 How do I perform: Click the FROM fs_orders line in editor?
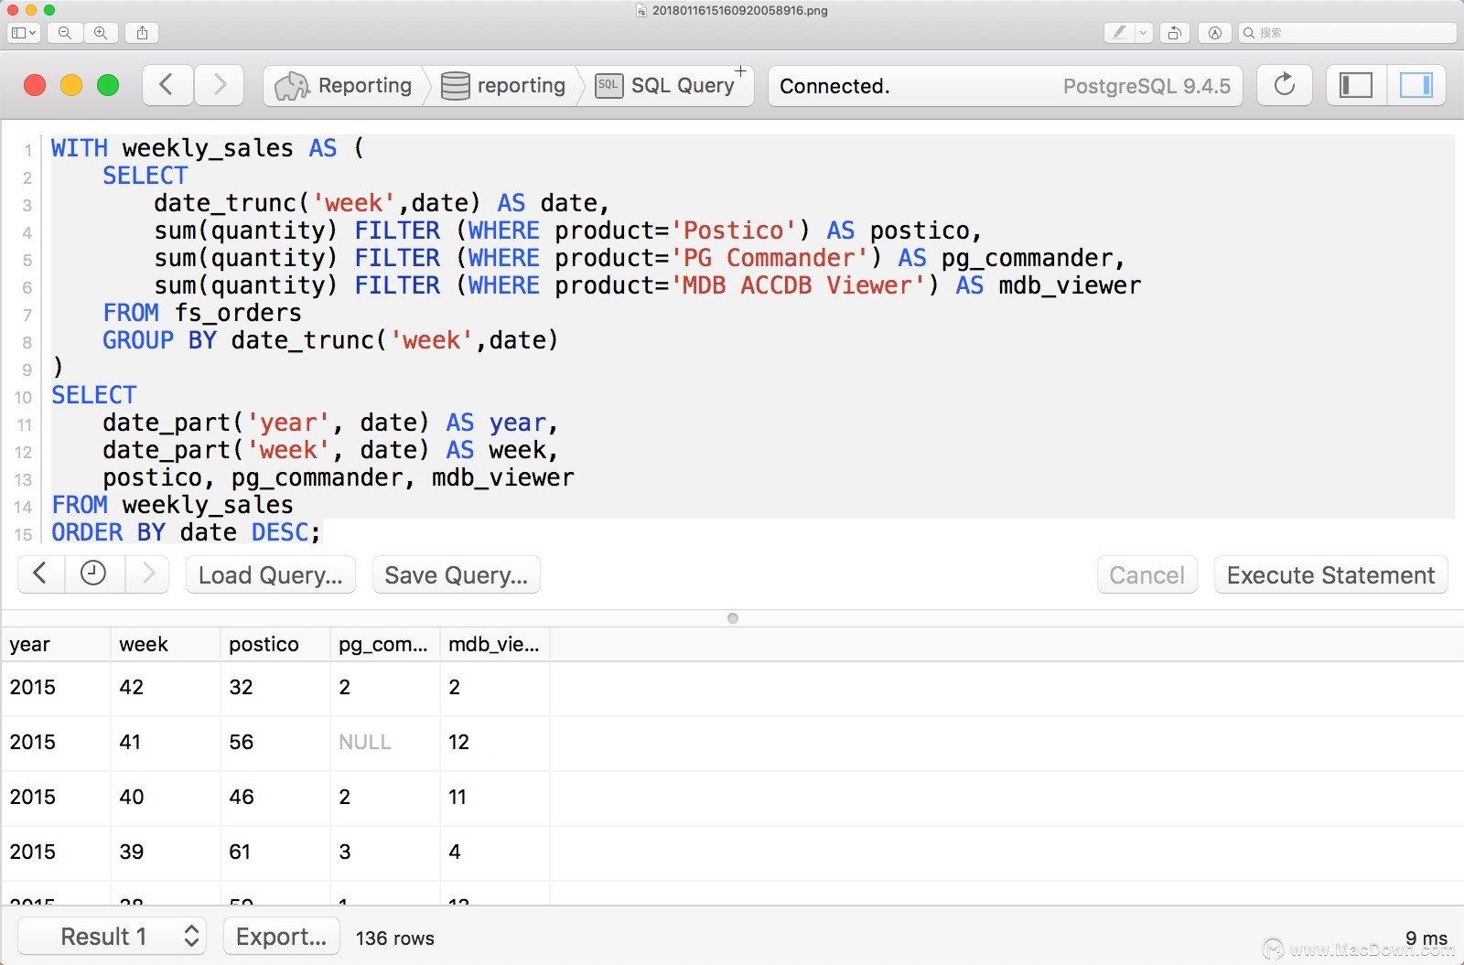(x=202, y=313)
